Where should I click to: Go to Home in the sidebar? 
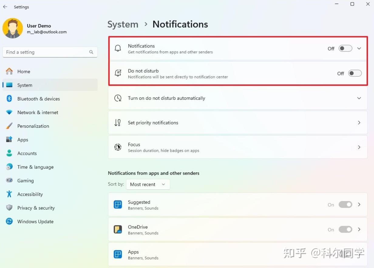(x=24, y=71)
